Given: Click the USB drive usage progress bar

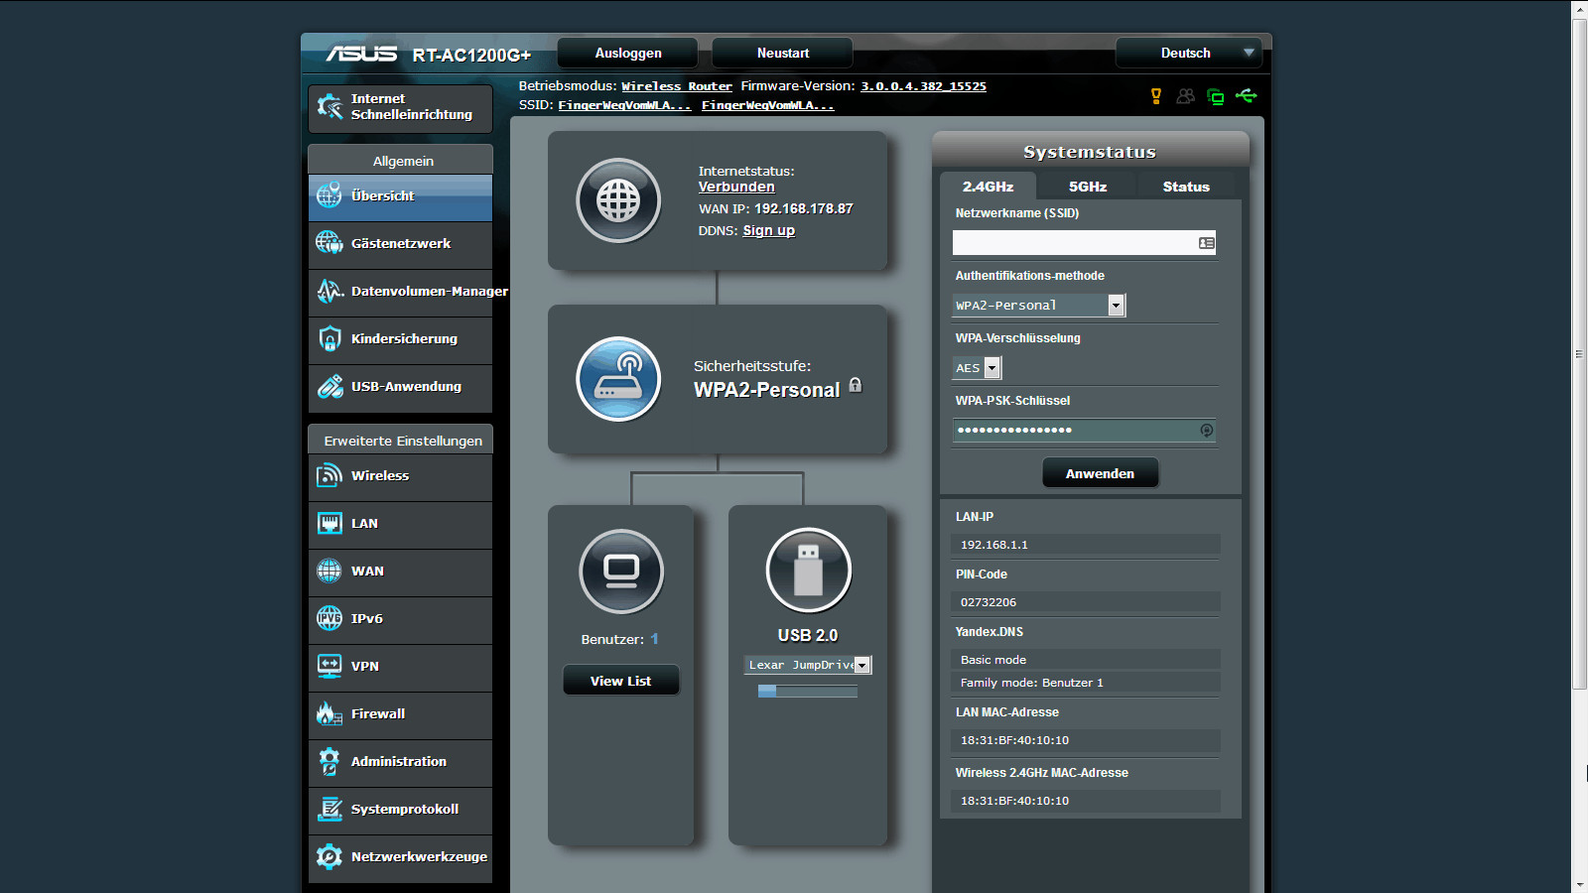Looking at the screenshot, I should (808, 692).
